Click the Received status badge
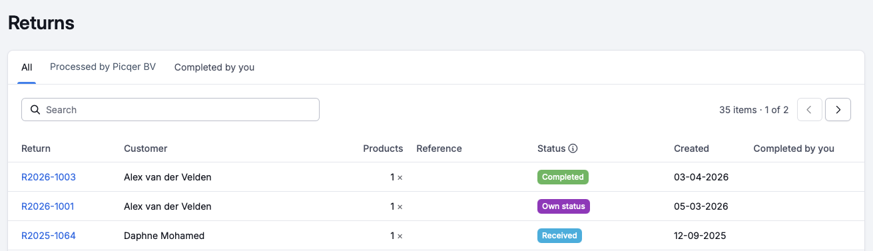873x251 pixels. [x=559, y=236]
